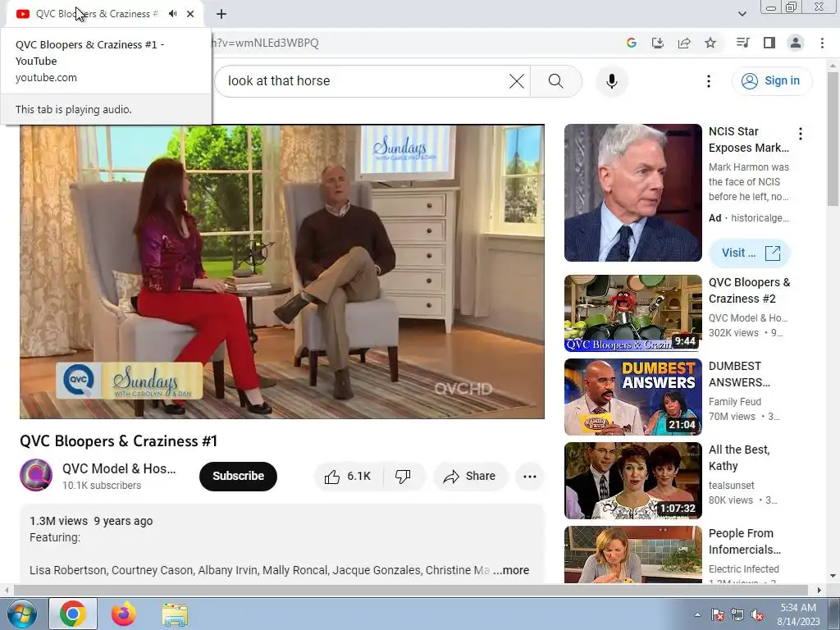Image resolution: width=840 pixels, height=630 pixels.
Task: Run search with magnifier button
Action: point(556,81)
